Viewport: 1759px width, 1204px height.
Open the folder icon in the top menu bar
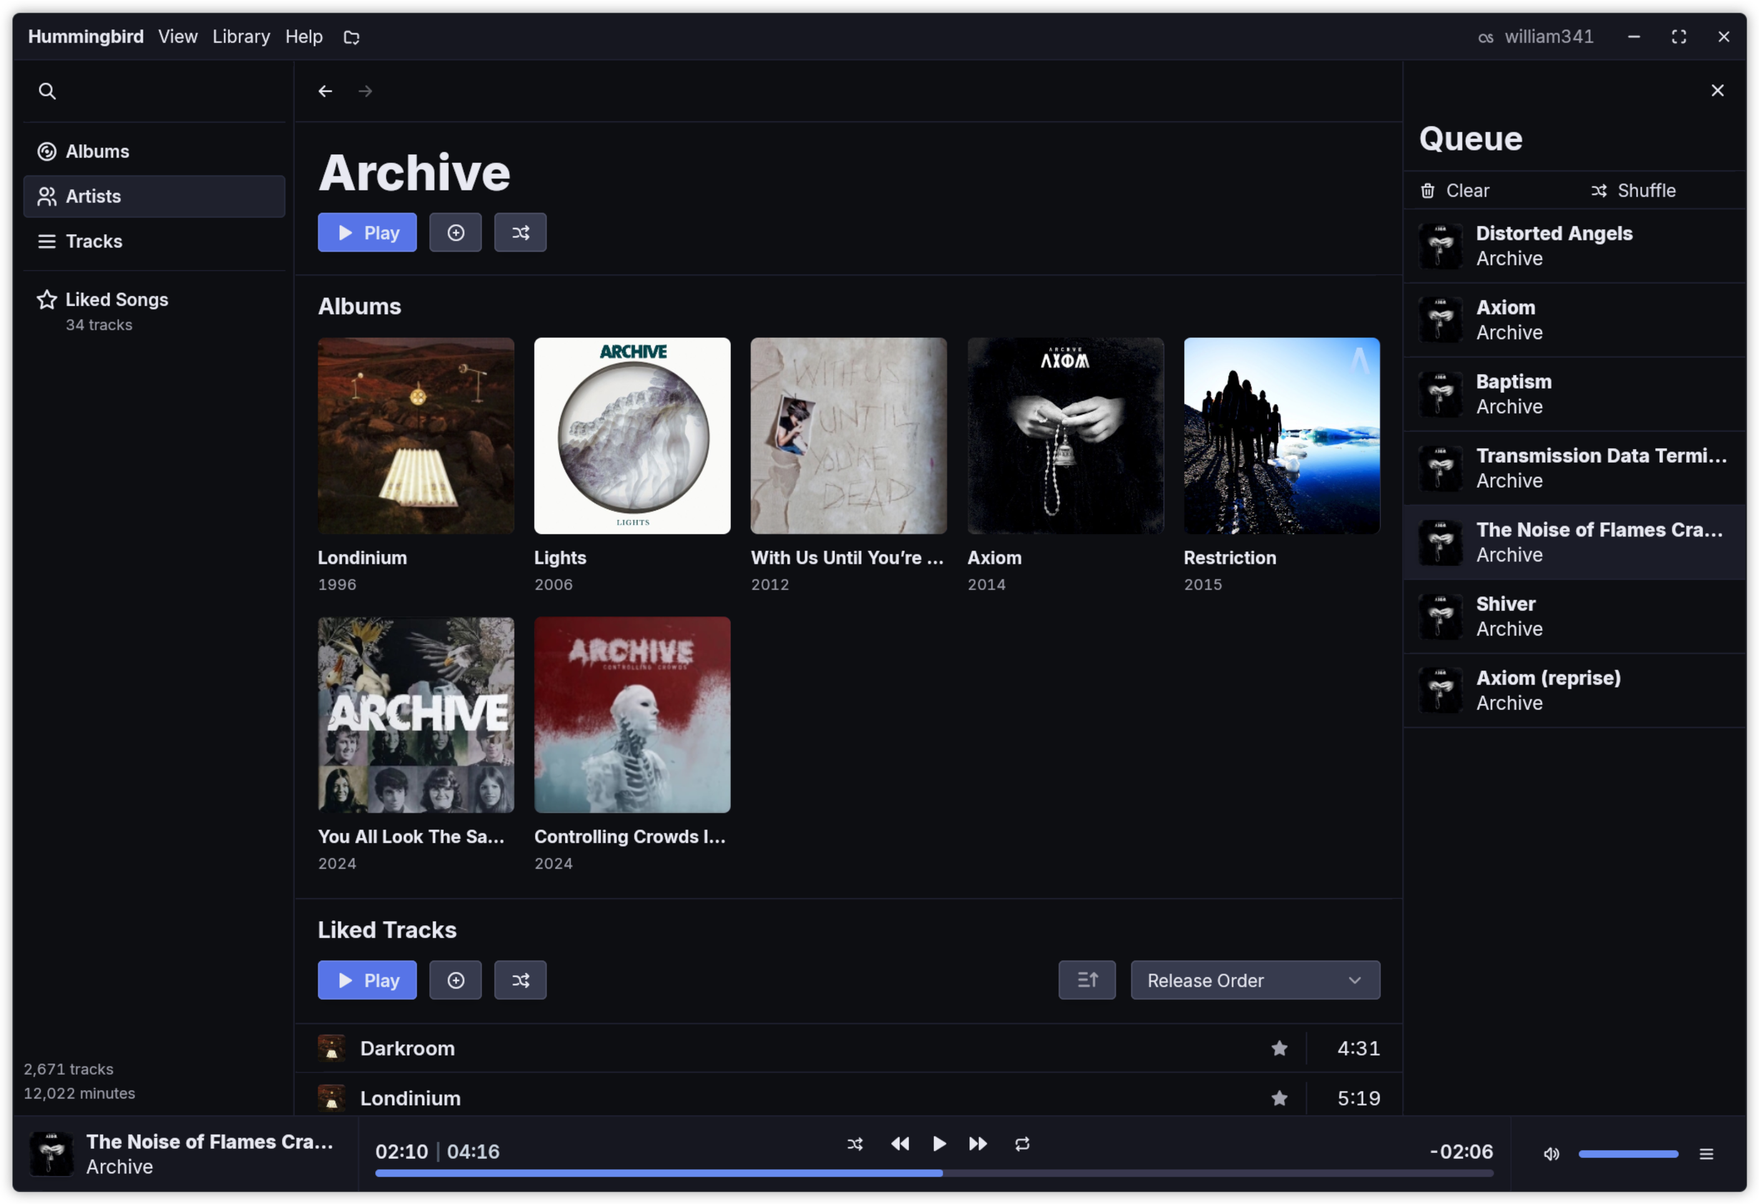(x=351, y=36)
